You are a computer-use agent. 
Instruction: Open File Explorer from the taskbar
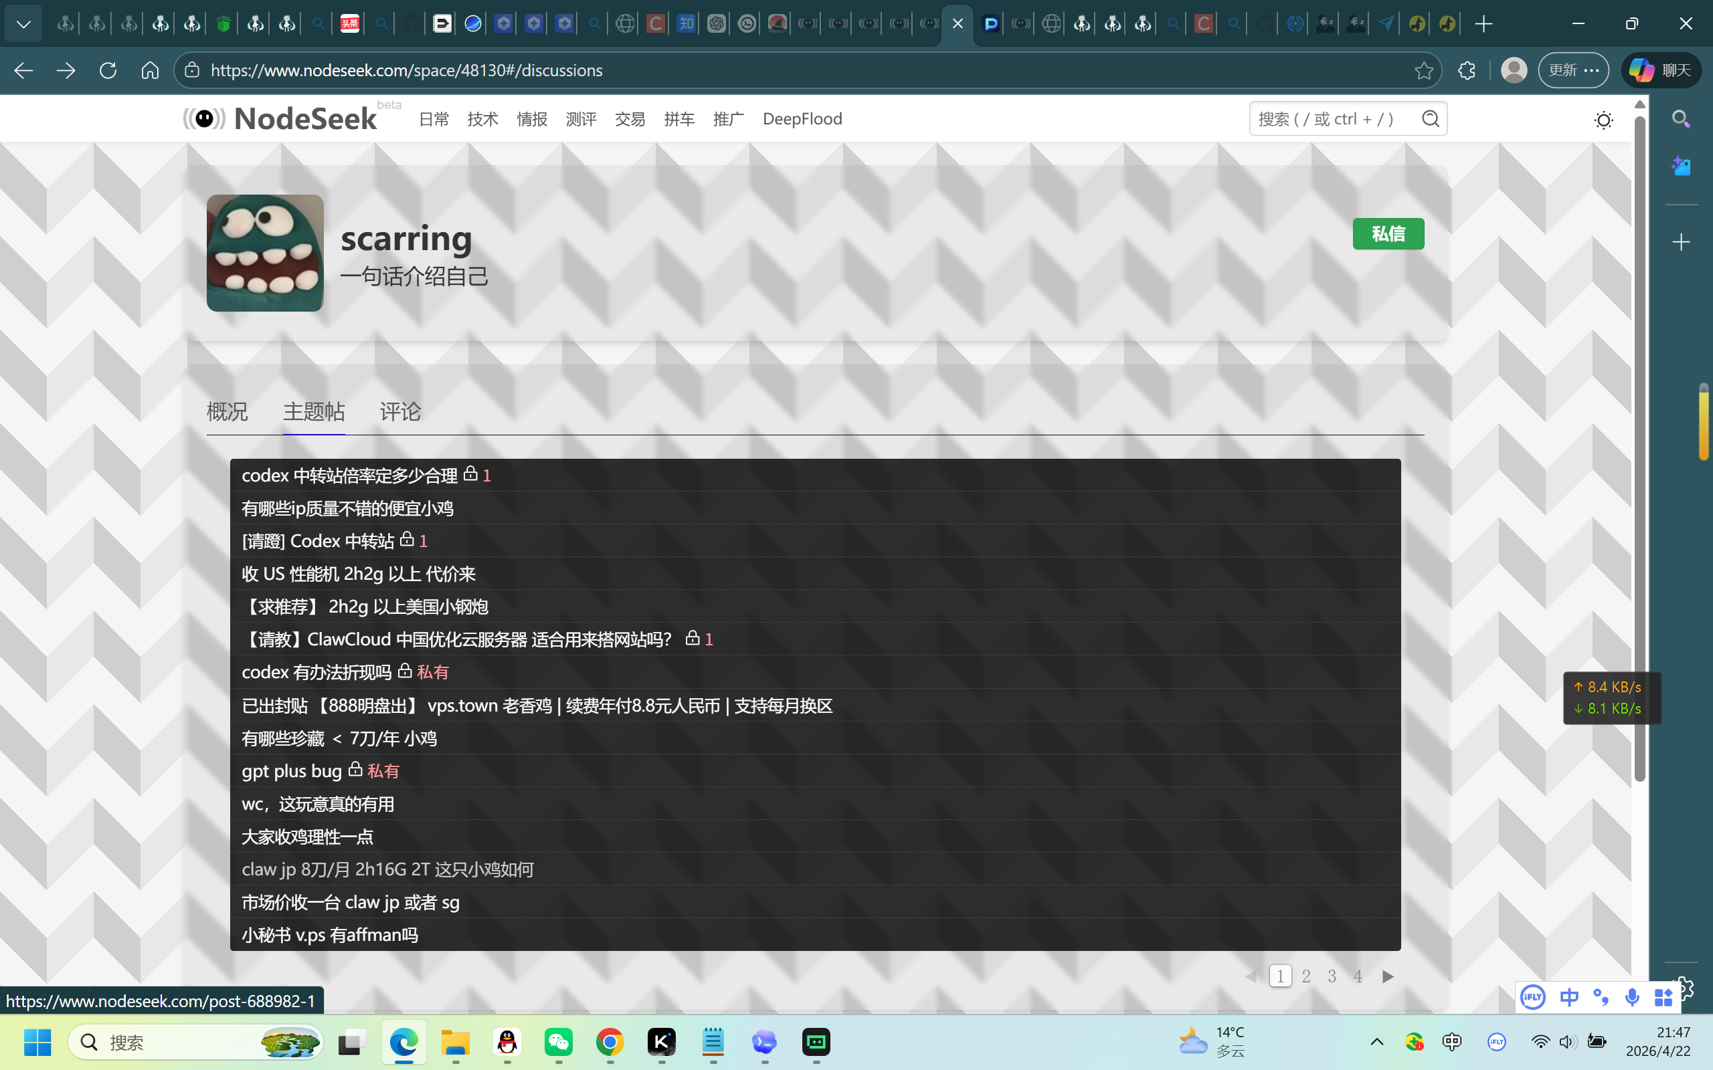pos(455,1042)
